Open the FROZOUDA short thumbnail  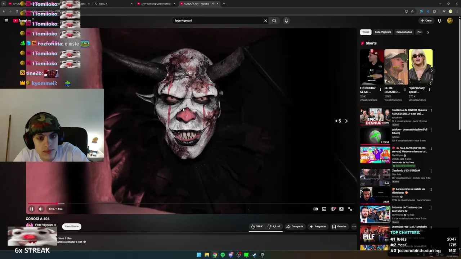pos(372,67)
